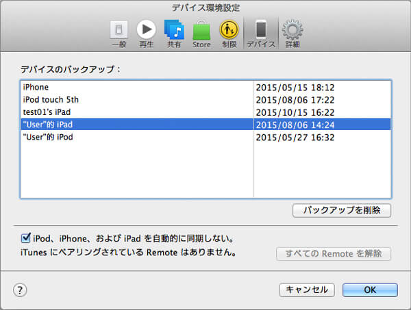Open the 詳細 advanced gear icon
Image resolution: width=411 pixels, height=310 pixels.
point(292,34)
